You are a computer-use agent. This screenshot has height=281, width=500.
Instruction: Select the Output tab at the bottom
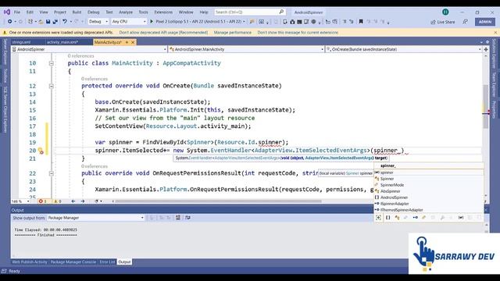coord(124,262)
